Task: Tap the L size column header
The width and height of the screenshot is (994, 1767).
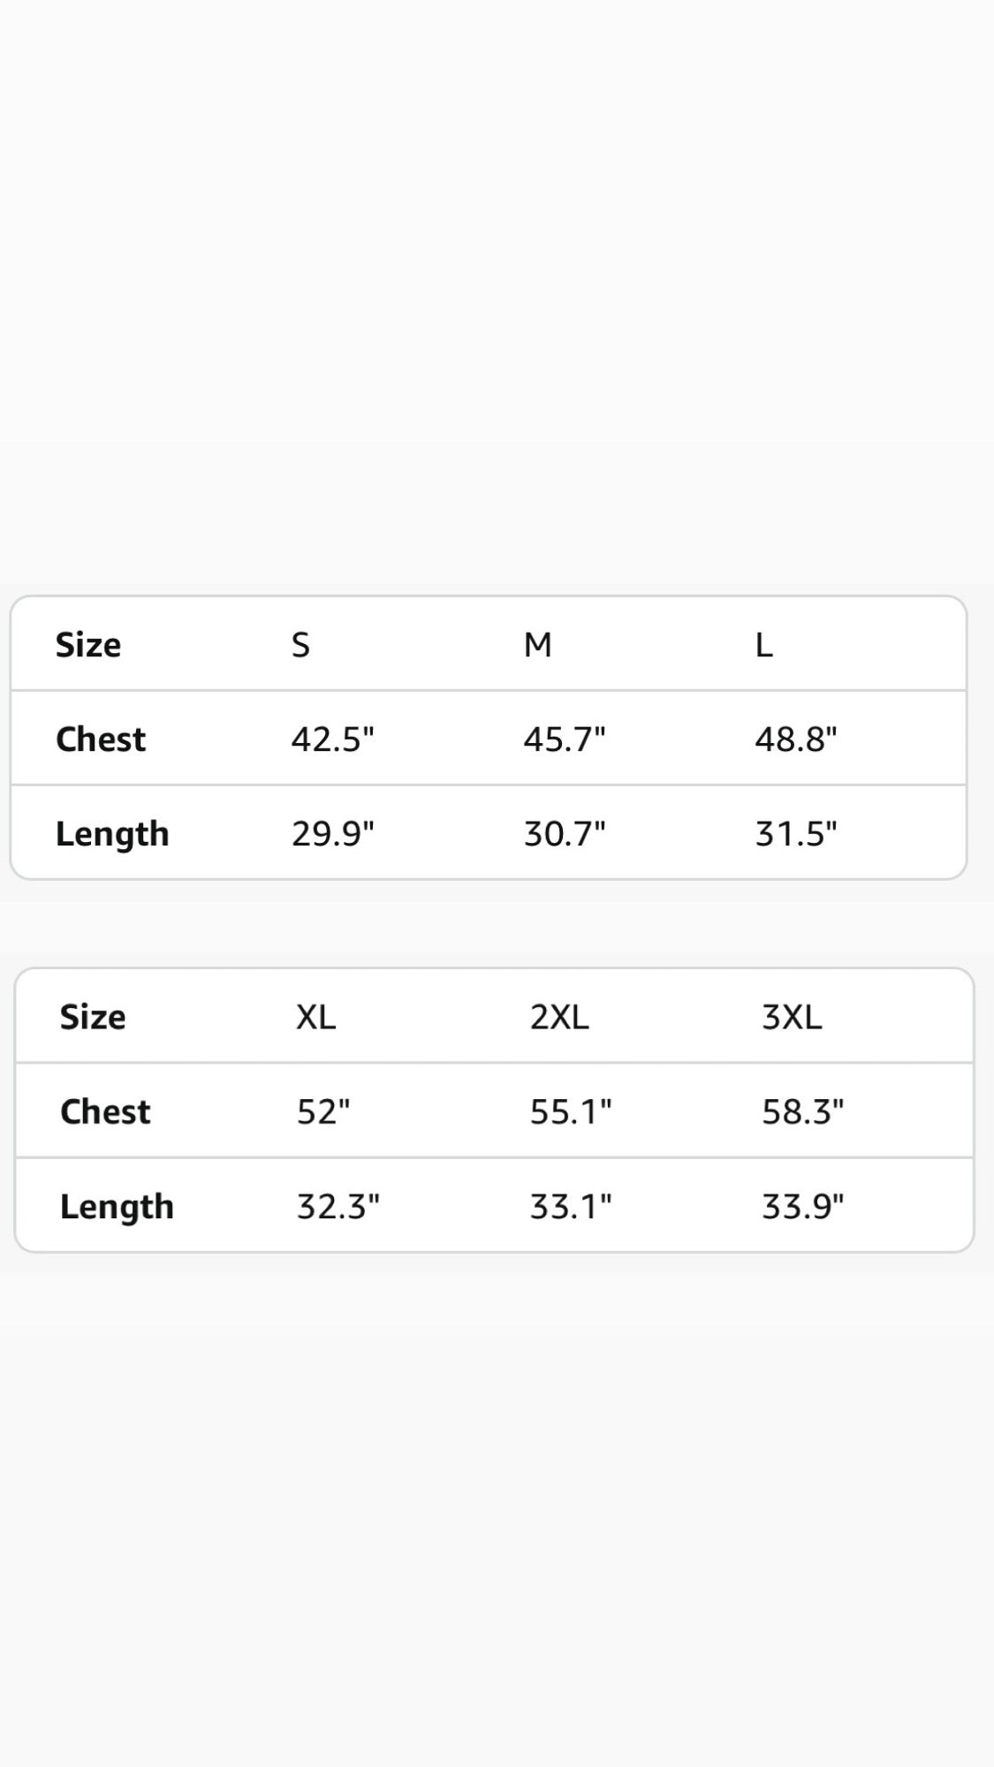Action: (x=763, y=645)
